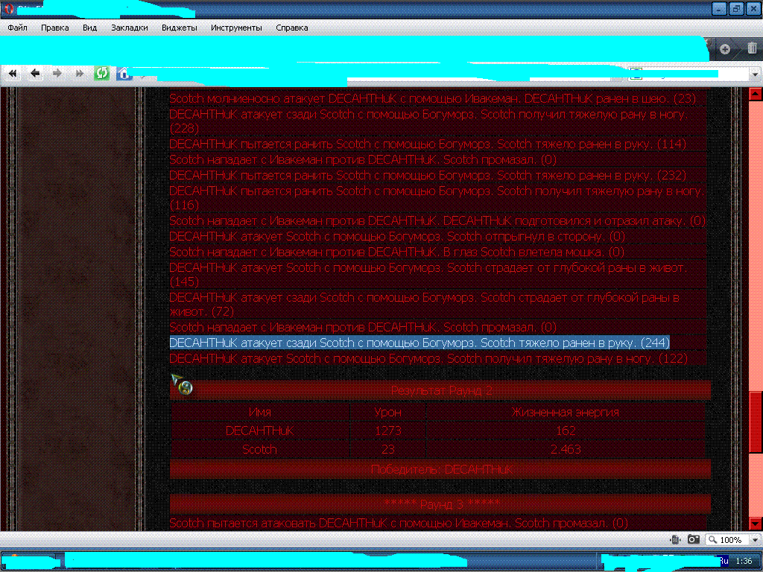
Task: Click the fast-forward navigation button
Action: click(79, 73)
